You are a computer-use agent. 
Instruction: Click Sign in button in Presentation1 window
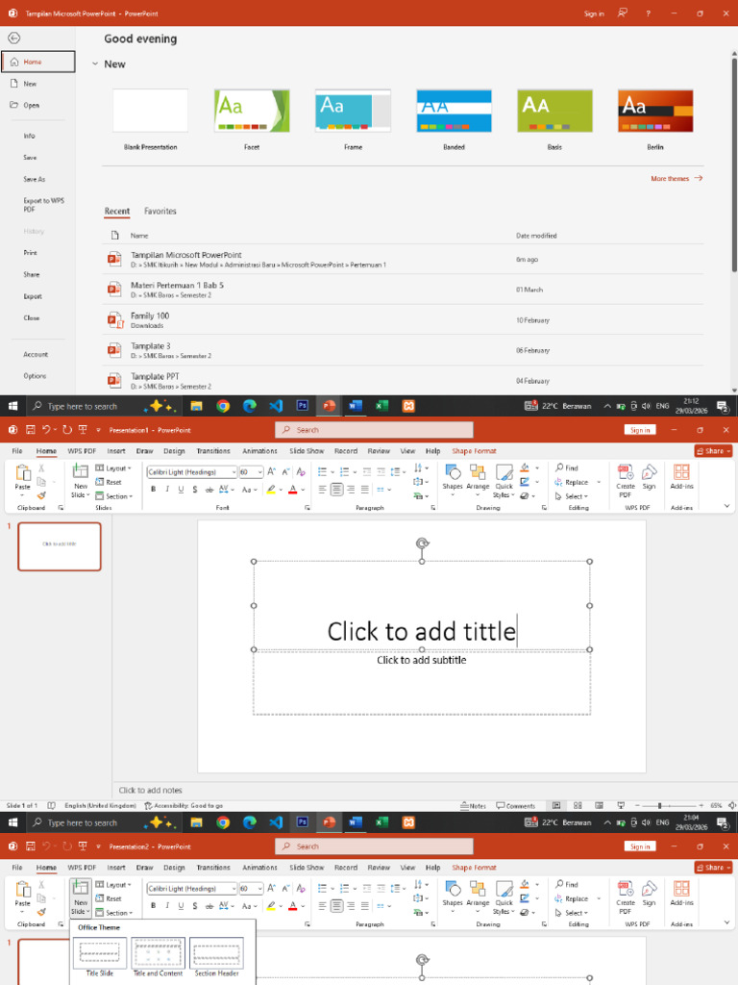(640, 430)
